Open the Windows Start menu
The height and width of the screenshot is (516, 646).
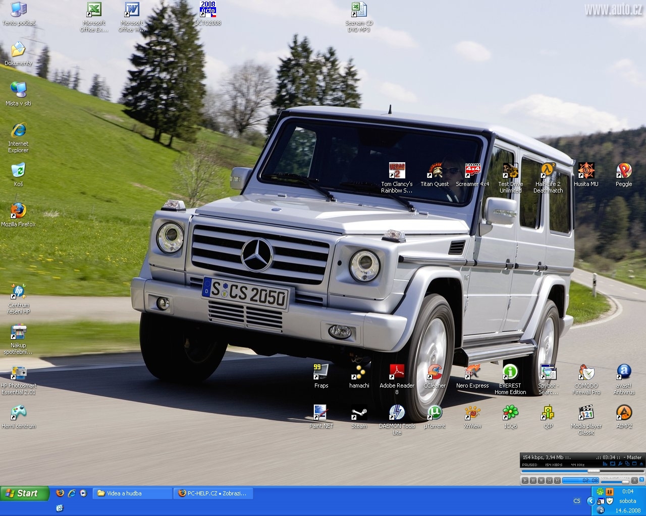click(x=25, y=493)
